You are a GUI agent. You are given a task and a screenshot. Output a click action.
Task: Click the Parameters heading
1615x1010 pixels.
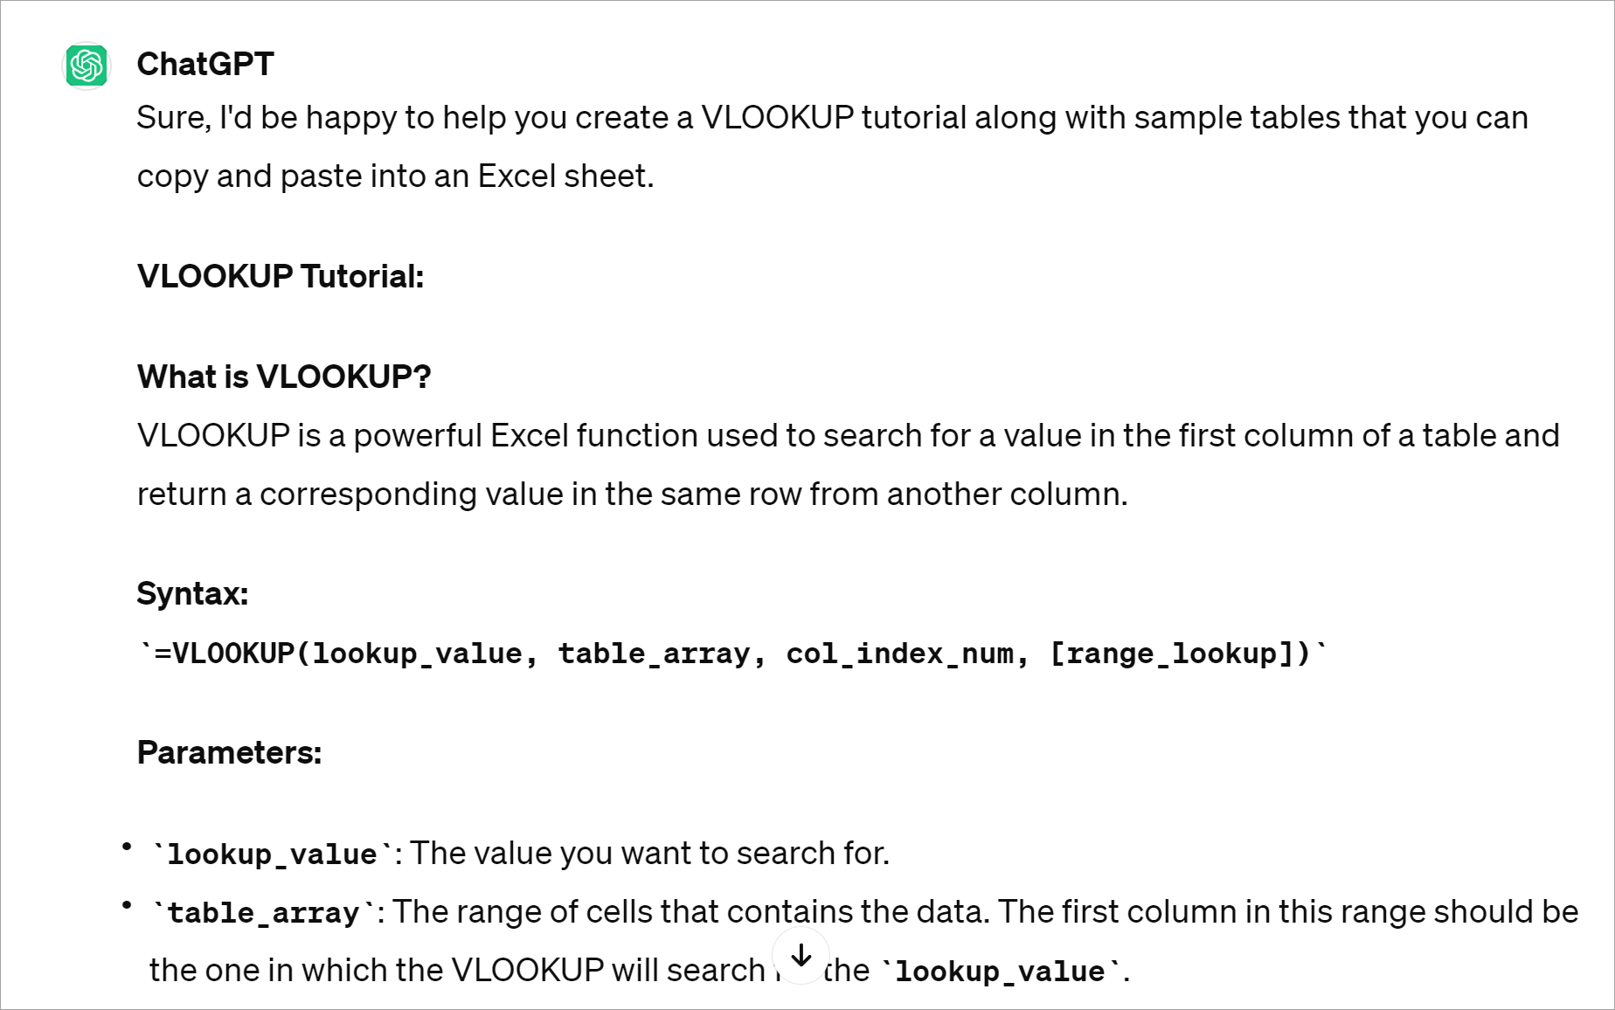[x=229, y=752]
